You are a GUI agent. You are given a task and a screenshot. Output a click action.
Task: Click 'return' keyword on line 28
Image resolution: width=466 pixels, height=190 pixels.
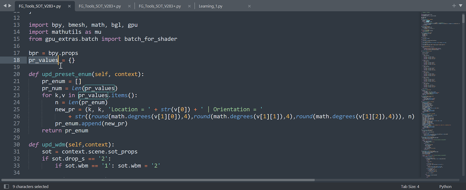pyautogui.click(x=52, y=131)
